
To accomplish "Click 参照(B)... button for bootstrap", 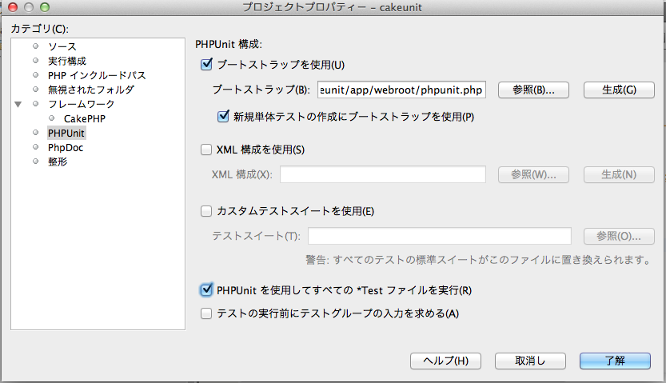I will [x=533, y=90].
